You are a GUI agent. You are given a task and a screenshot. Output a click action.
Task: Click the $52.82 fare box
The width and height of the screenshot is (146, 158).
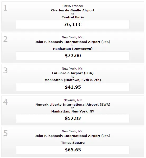[73, 119]
